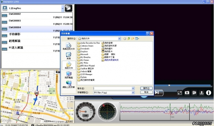Select the Dropbox folder

pos(83,51)
